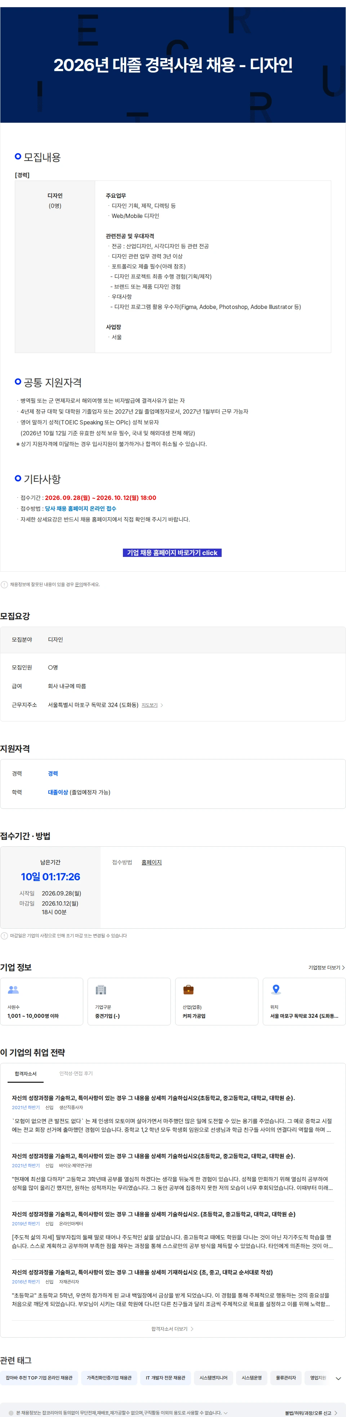
Task: Select the 시스템엔지니어 tag
Action: 214,1377
